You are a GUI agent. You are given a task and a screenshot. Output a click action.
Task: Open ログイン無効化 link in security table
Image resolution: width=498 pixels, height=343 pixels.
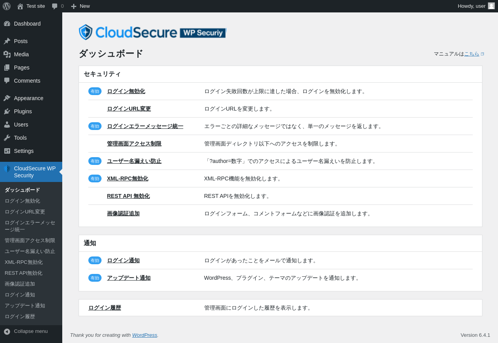(126, 92)
